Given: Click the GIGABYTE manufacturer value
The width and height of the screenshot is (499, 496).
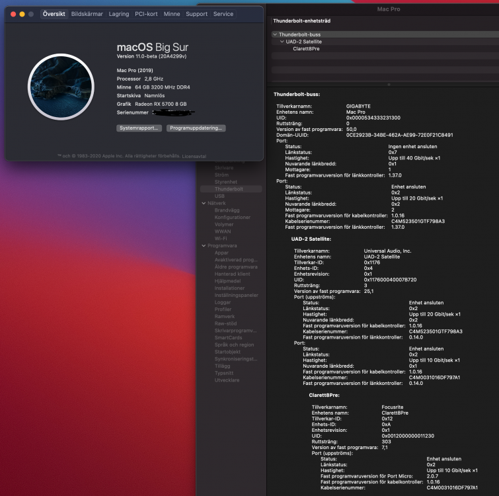Looking at the screenshot, I should pos(358,106).
